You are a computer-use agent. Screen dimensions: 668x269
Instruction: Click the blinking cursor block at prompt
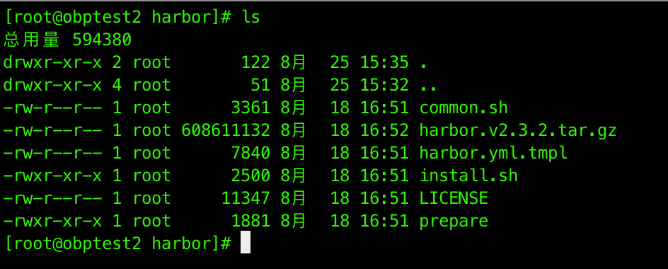[x=246, y=243]
